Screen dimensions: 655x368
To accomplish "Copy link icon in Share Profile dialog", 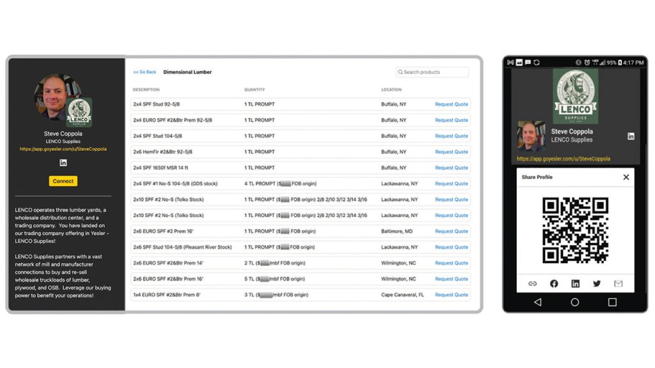I will click(x=532, y=284).
